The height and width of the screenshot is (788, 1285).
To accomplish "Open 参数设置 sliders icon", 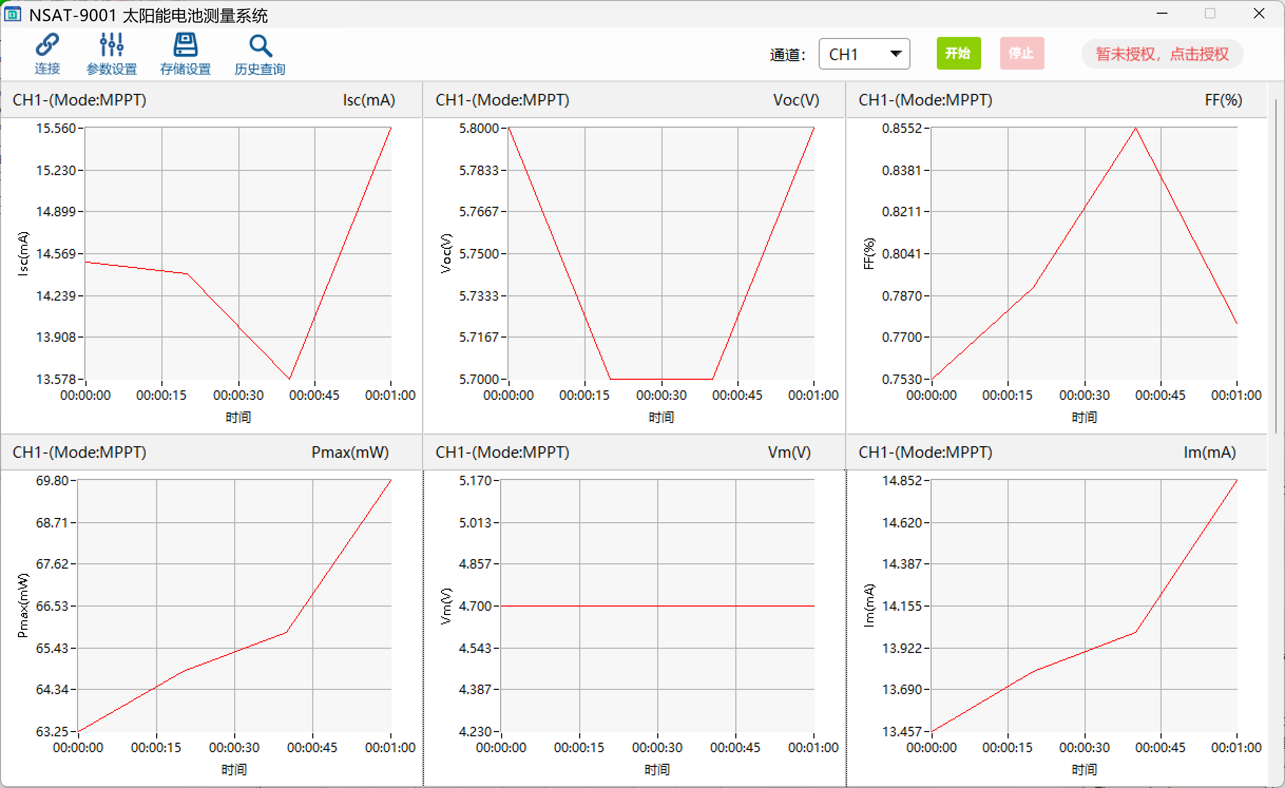I will 111,45.
